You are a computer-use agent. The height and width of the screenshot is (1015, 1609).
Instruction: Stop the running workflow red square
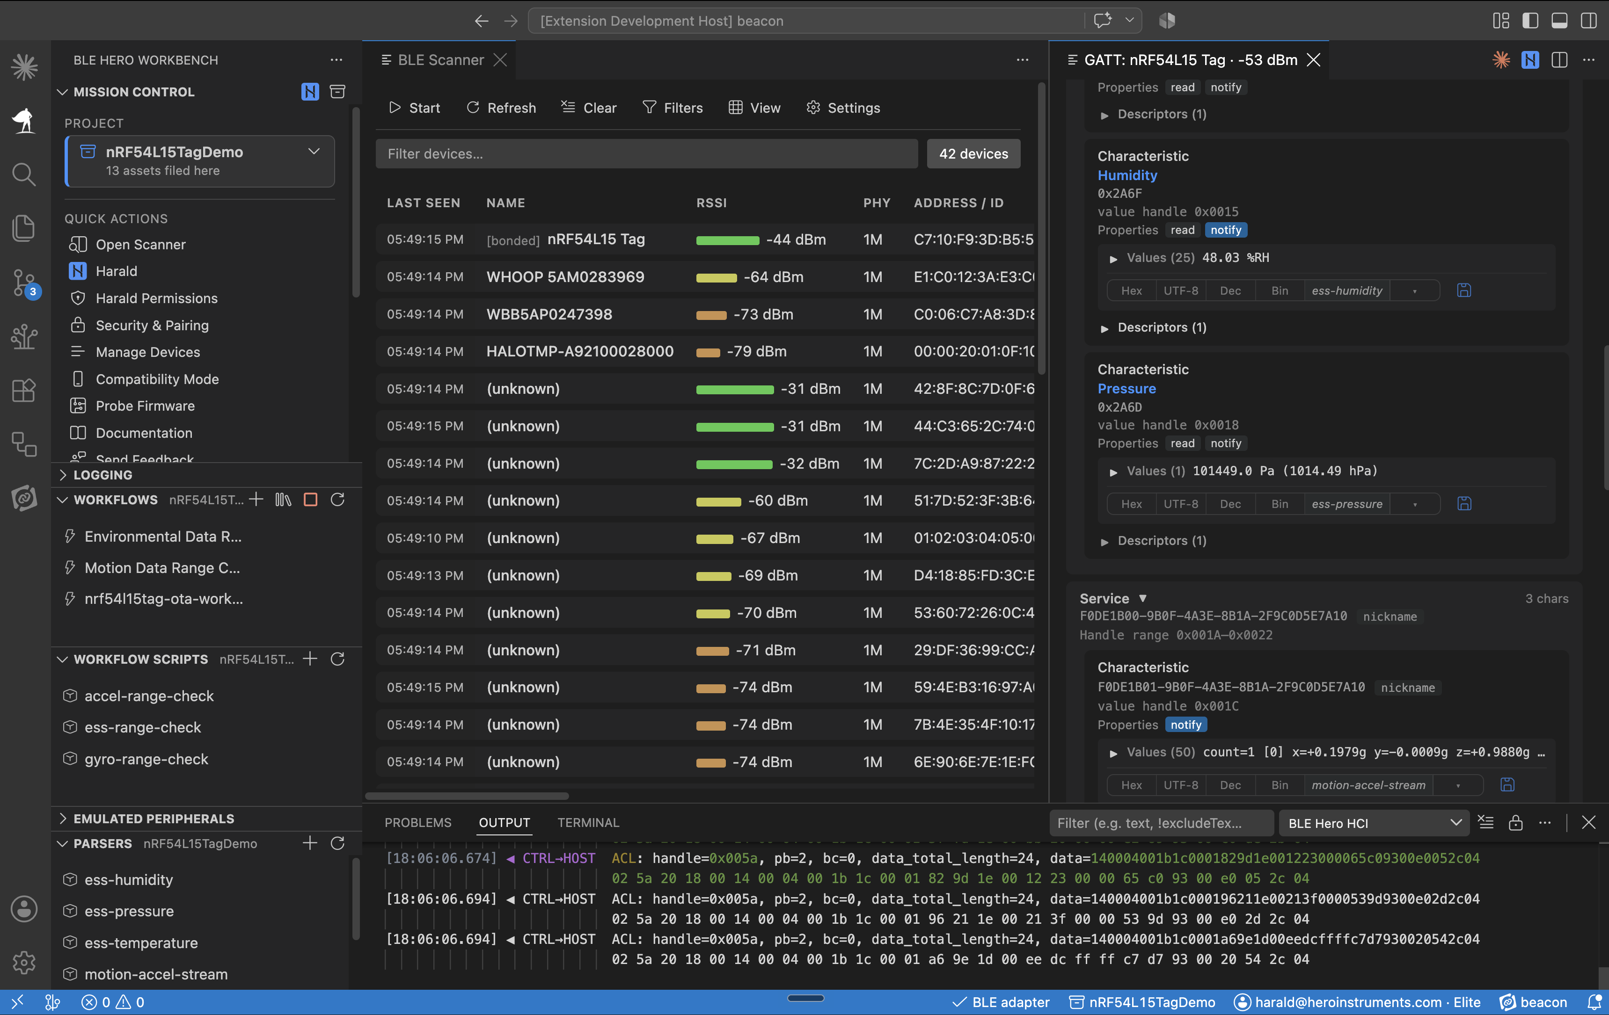pos(311,500)
